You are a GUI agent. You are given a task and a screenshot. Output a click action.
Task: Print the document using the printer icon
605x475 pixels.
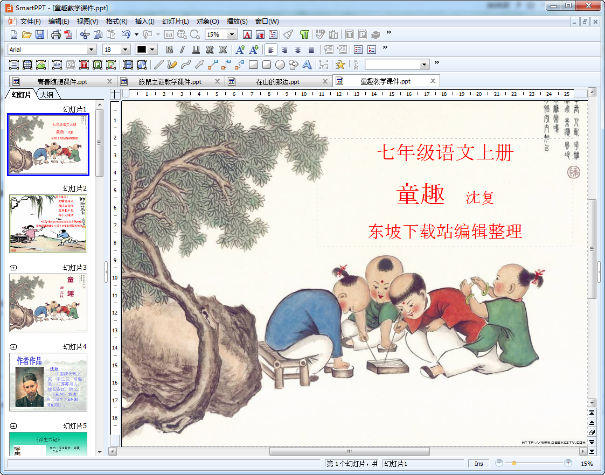(56, 34)
